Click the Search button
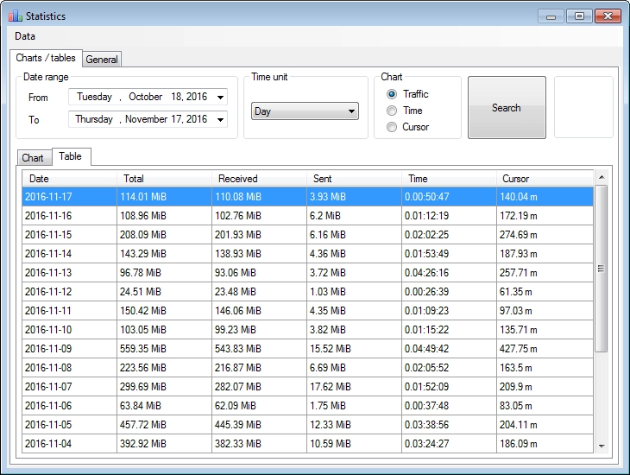630x475 pixels. (x=507, y=107)
